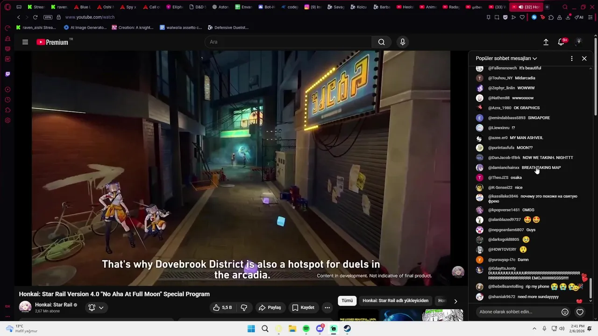This screenshot has height=336, width=598.
Task: Open the Twitch icon in Opera sidebar
Action: click(7, 74)
